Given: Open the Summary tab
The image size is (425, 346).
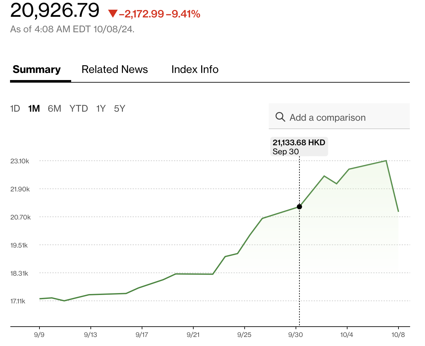Looking at the screenshot, I should tap(37, 70).
